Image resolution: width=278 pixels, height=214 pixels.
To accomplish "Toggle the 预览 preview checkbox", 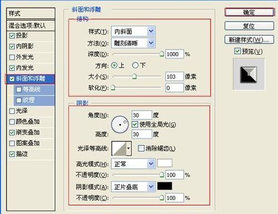I will (x=237, y=51).
